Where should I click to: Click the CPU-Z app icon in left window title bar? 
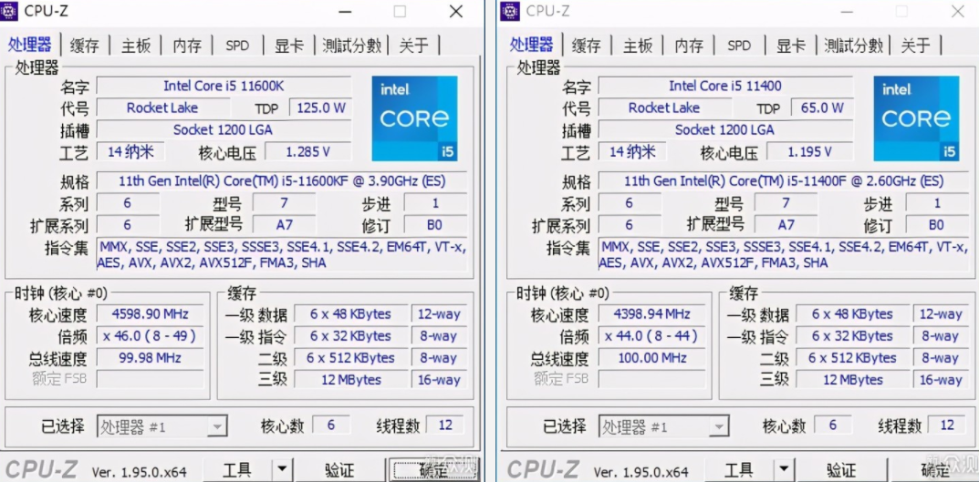coord(10,11)
